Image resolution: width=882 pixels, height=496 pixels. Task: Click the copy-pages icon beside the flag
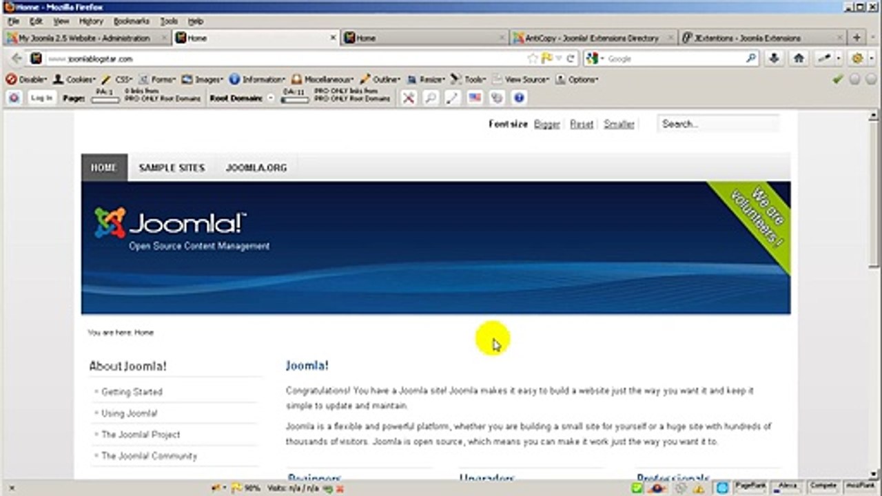click(x=497, y=98)
